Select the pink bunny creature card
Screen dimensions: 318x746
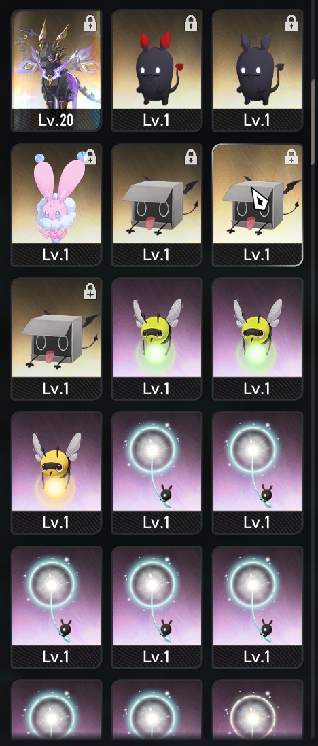click(x=56, y=205)
